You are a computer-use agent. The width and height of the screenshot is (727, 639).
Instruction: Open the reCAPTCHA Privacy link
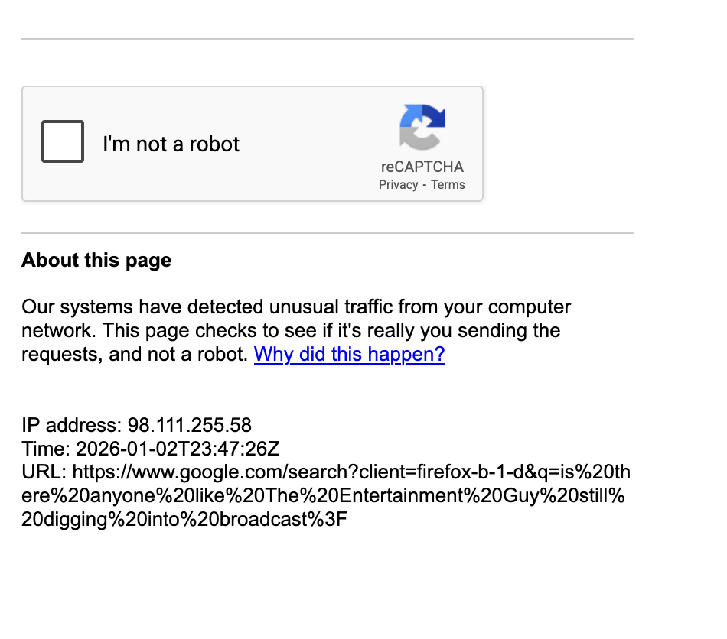coord(398,185)
